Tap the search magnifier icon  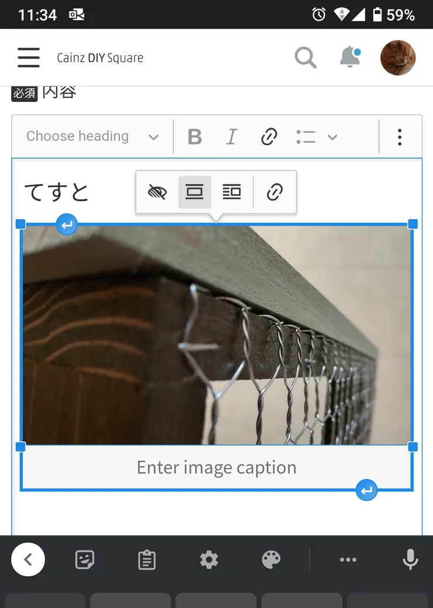point(305,58)
